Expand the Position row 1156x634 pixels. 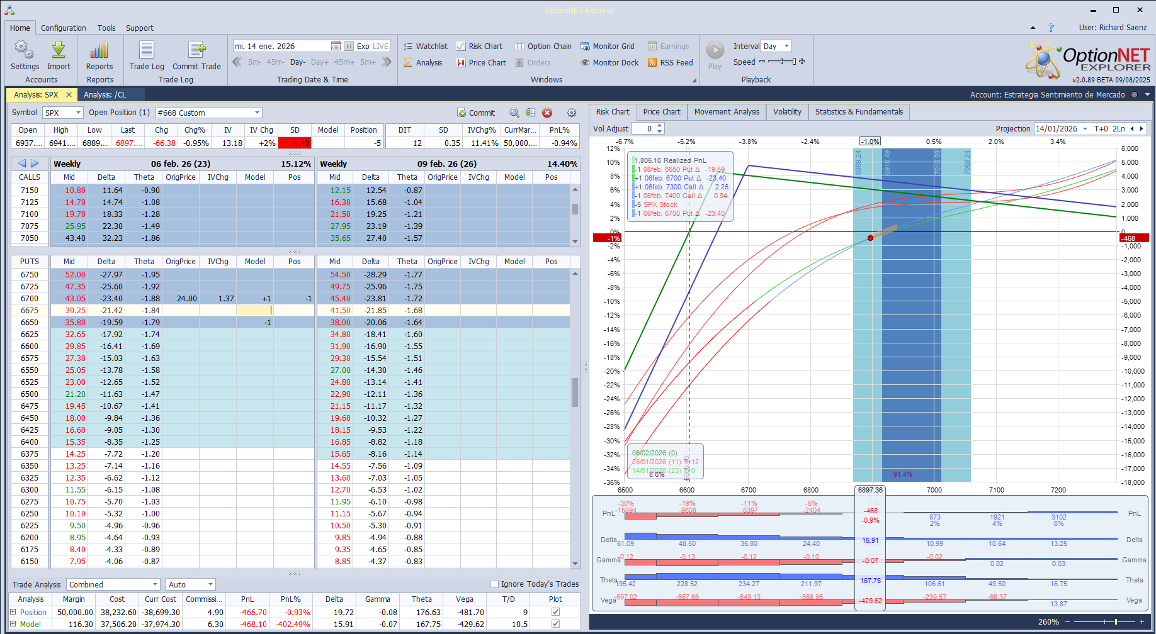coord(13,611)
